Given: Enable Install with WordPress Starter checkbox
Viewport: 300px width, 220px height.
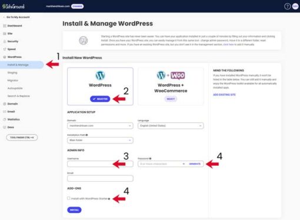Looking at the screenshot, I should click(x=69, y=198).
